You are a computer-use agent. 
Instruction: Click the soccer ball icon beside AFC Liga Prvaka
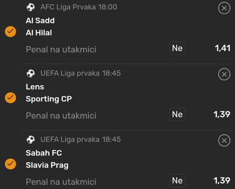[x=31, y=7]
